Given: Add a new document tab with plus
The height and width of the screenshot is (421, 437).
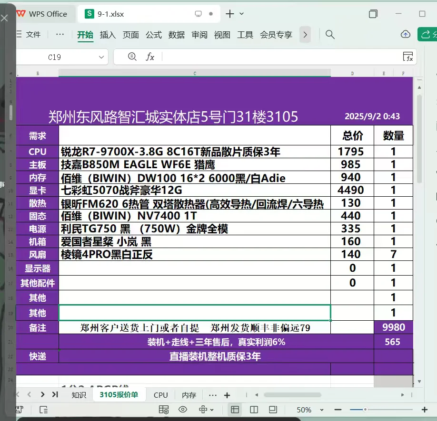Looking at the screenshot, I should [x=229, y=14].
